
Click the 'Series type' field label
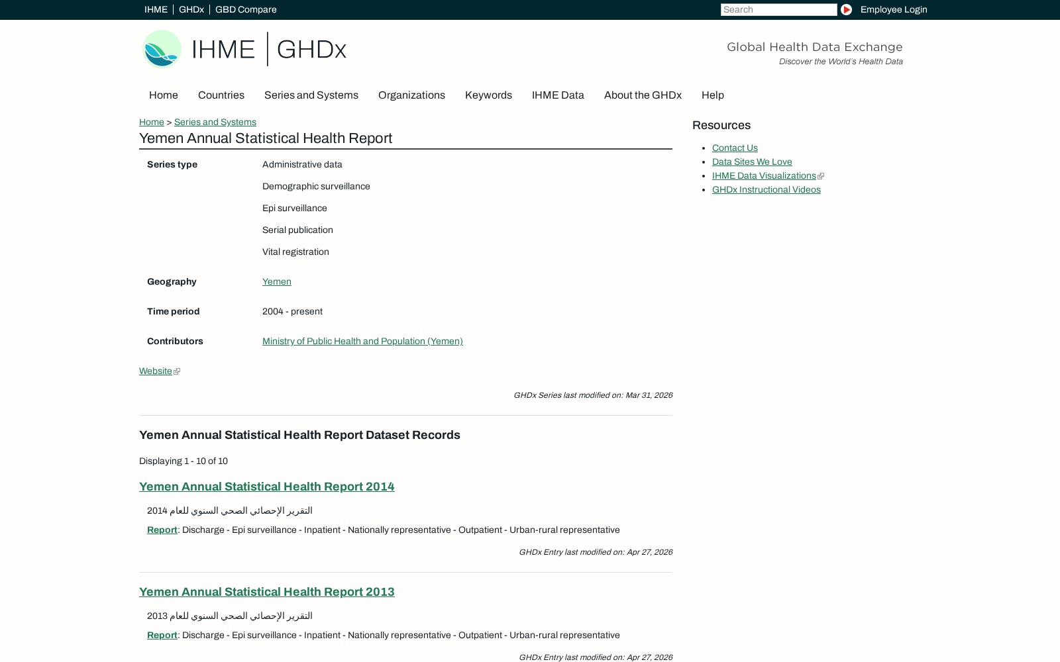172,164
